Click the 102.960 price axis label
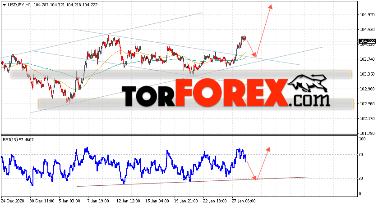Screen dimensions: 378x206 click(367, 89)
